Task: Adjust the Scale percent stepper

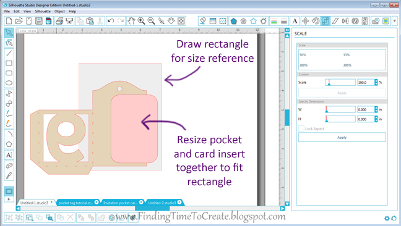Action: pos(376,82)
